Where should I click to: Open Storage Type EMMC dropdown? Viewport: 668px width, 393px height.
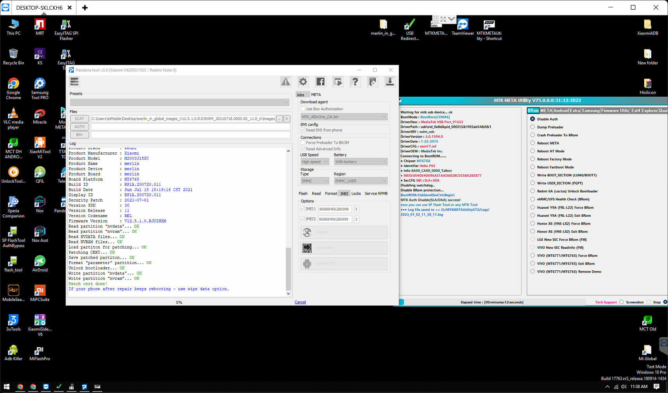tap(315, 181)
